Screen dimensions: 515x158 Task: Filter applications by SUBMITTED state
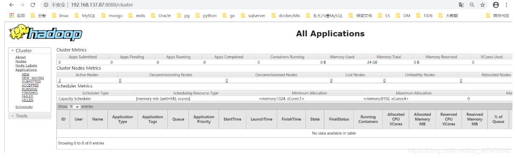pos(31,82)
